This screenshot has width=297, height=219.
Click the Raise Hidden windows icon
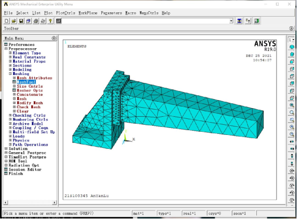click(x=240, y=21)
